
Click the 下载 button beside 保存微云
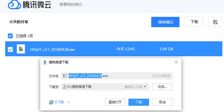[194, 22]
